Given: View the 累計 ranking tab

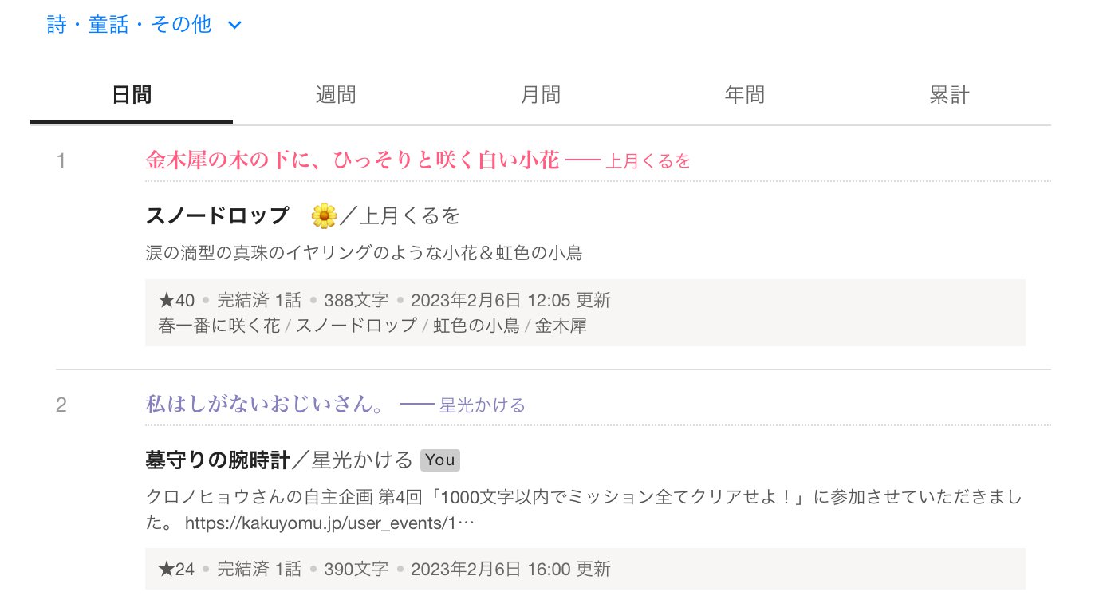Looking at the screenshot, I should pyautogui.click(x=949, y=96).
